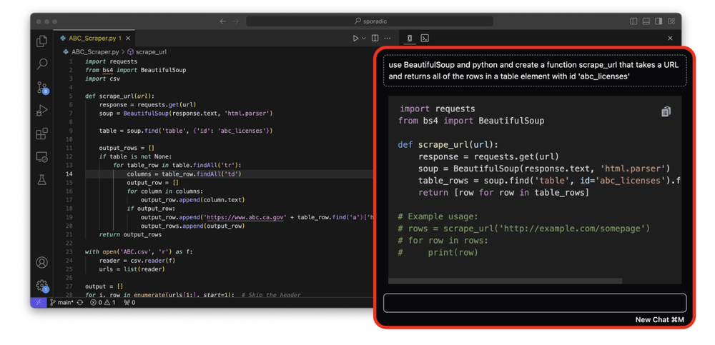Click the main* git branch indicator
Image resolution: width=715 pixels, height=345 pixels.
pos(61,302)
